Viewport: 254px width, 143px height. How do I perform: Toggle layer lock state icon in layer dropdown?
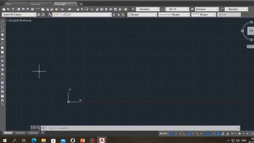(64, 15)
